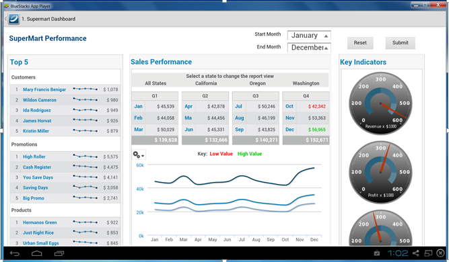This screenshot has width=449, height=262.
Task: Click the Revenue gauge indicator
Action: pos(380,103)
